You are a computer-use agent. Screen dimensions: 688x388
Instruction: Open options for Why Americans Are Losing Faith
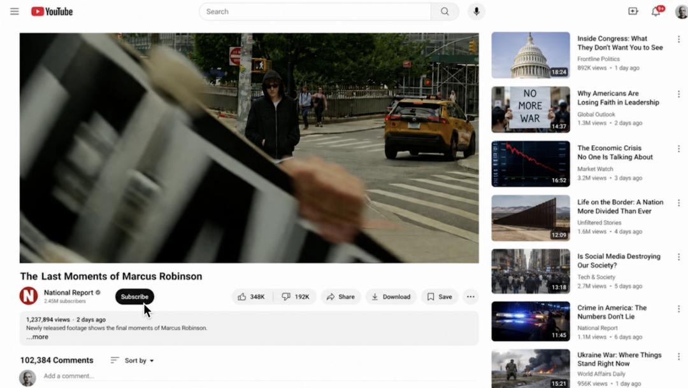pos(678,94)
